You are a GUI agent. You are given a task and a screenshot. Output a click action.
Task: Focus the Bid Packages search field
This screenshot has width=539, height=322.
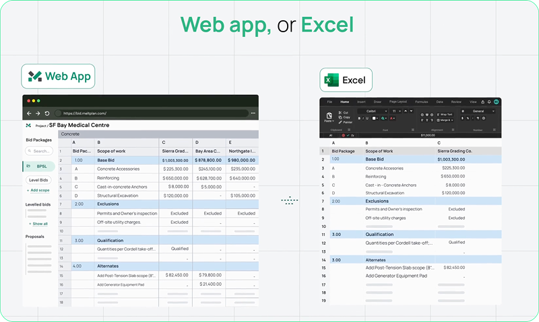pyautogui.click(x=39, y=151)
